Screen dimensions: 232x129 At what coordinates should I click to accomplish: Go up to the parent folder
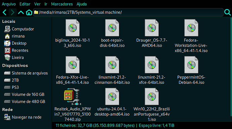click(x=21, y=12)
